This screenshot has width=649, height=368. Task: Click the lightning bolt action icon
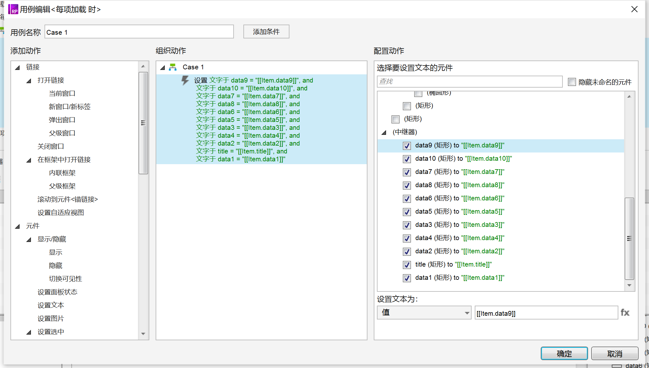click(185, 80)
